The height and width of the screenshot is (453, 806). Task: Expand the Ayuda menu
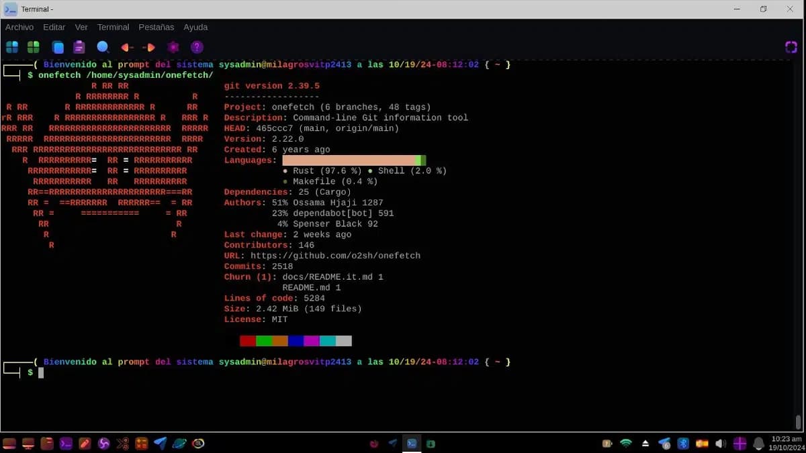coord(195,27)
